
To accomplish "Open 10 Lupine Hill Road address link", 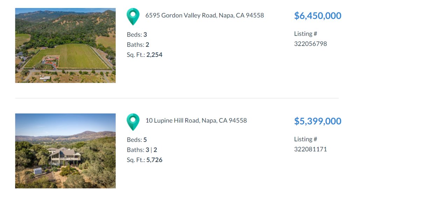I will point(196,121).
